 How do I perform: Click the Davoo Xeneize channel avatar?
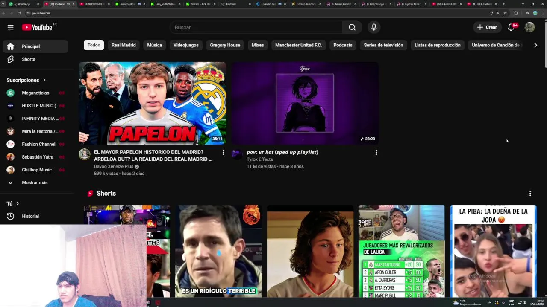coord(84,154)
